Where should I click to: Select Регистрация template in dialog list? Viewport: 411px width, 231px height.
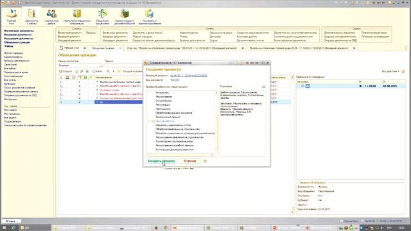coord(162,105)
